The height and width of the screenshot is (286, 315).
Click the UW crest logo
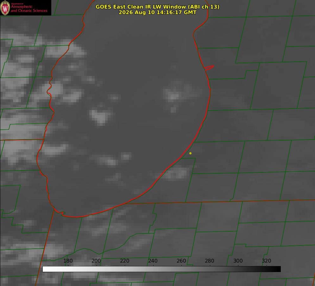5,8
